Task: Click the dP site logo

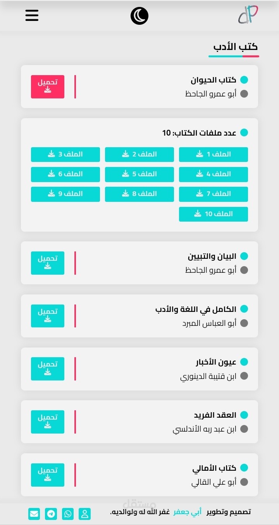Action: coord(248,15)
